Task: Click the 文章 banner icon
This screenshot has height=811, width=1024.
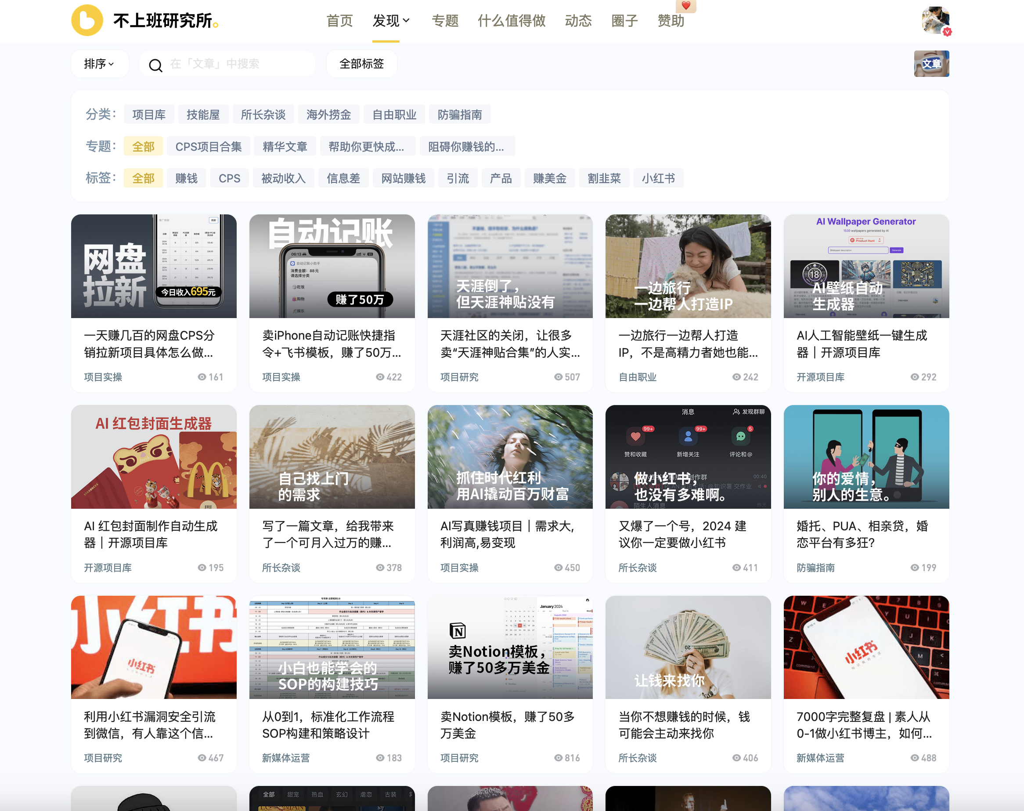Action: [931, 64]
